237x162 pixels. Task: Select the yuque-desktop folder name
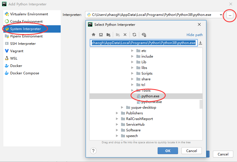144,108
